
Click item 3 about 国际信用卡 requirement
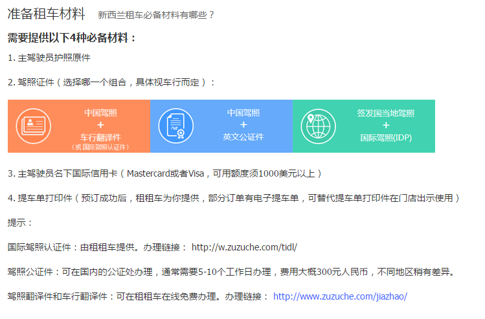(164, 173)
